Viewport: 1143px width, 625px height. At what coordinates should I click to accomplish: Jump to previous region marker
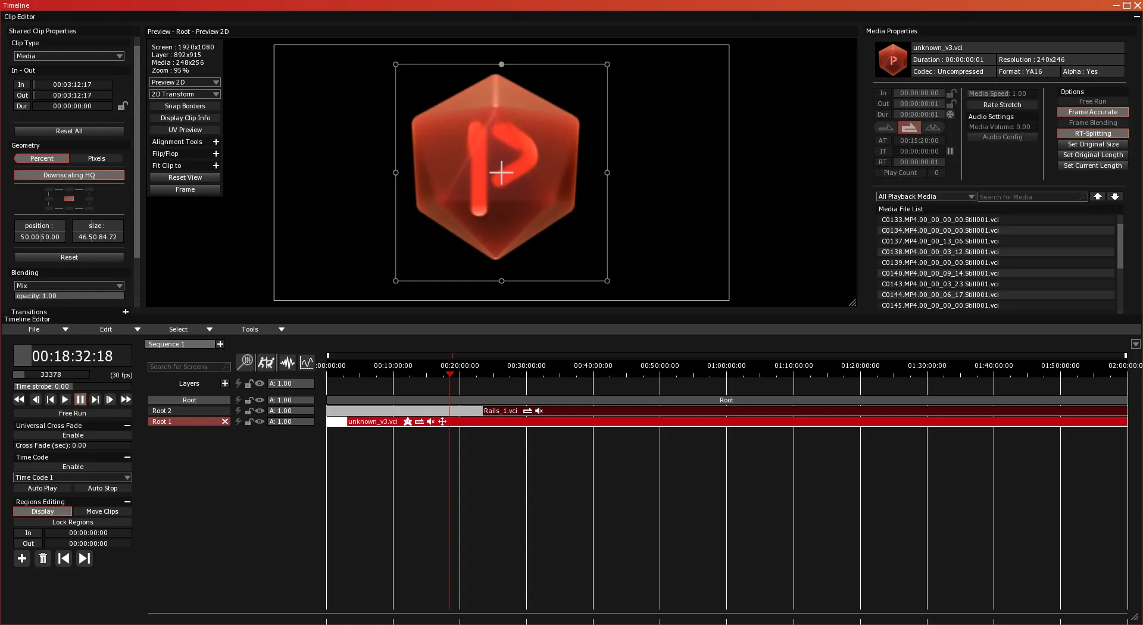[x=64, y=558]
